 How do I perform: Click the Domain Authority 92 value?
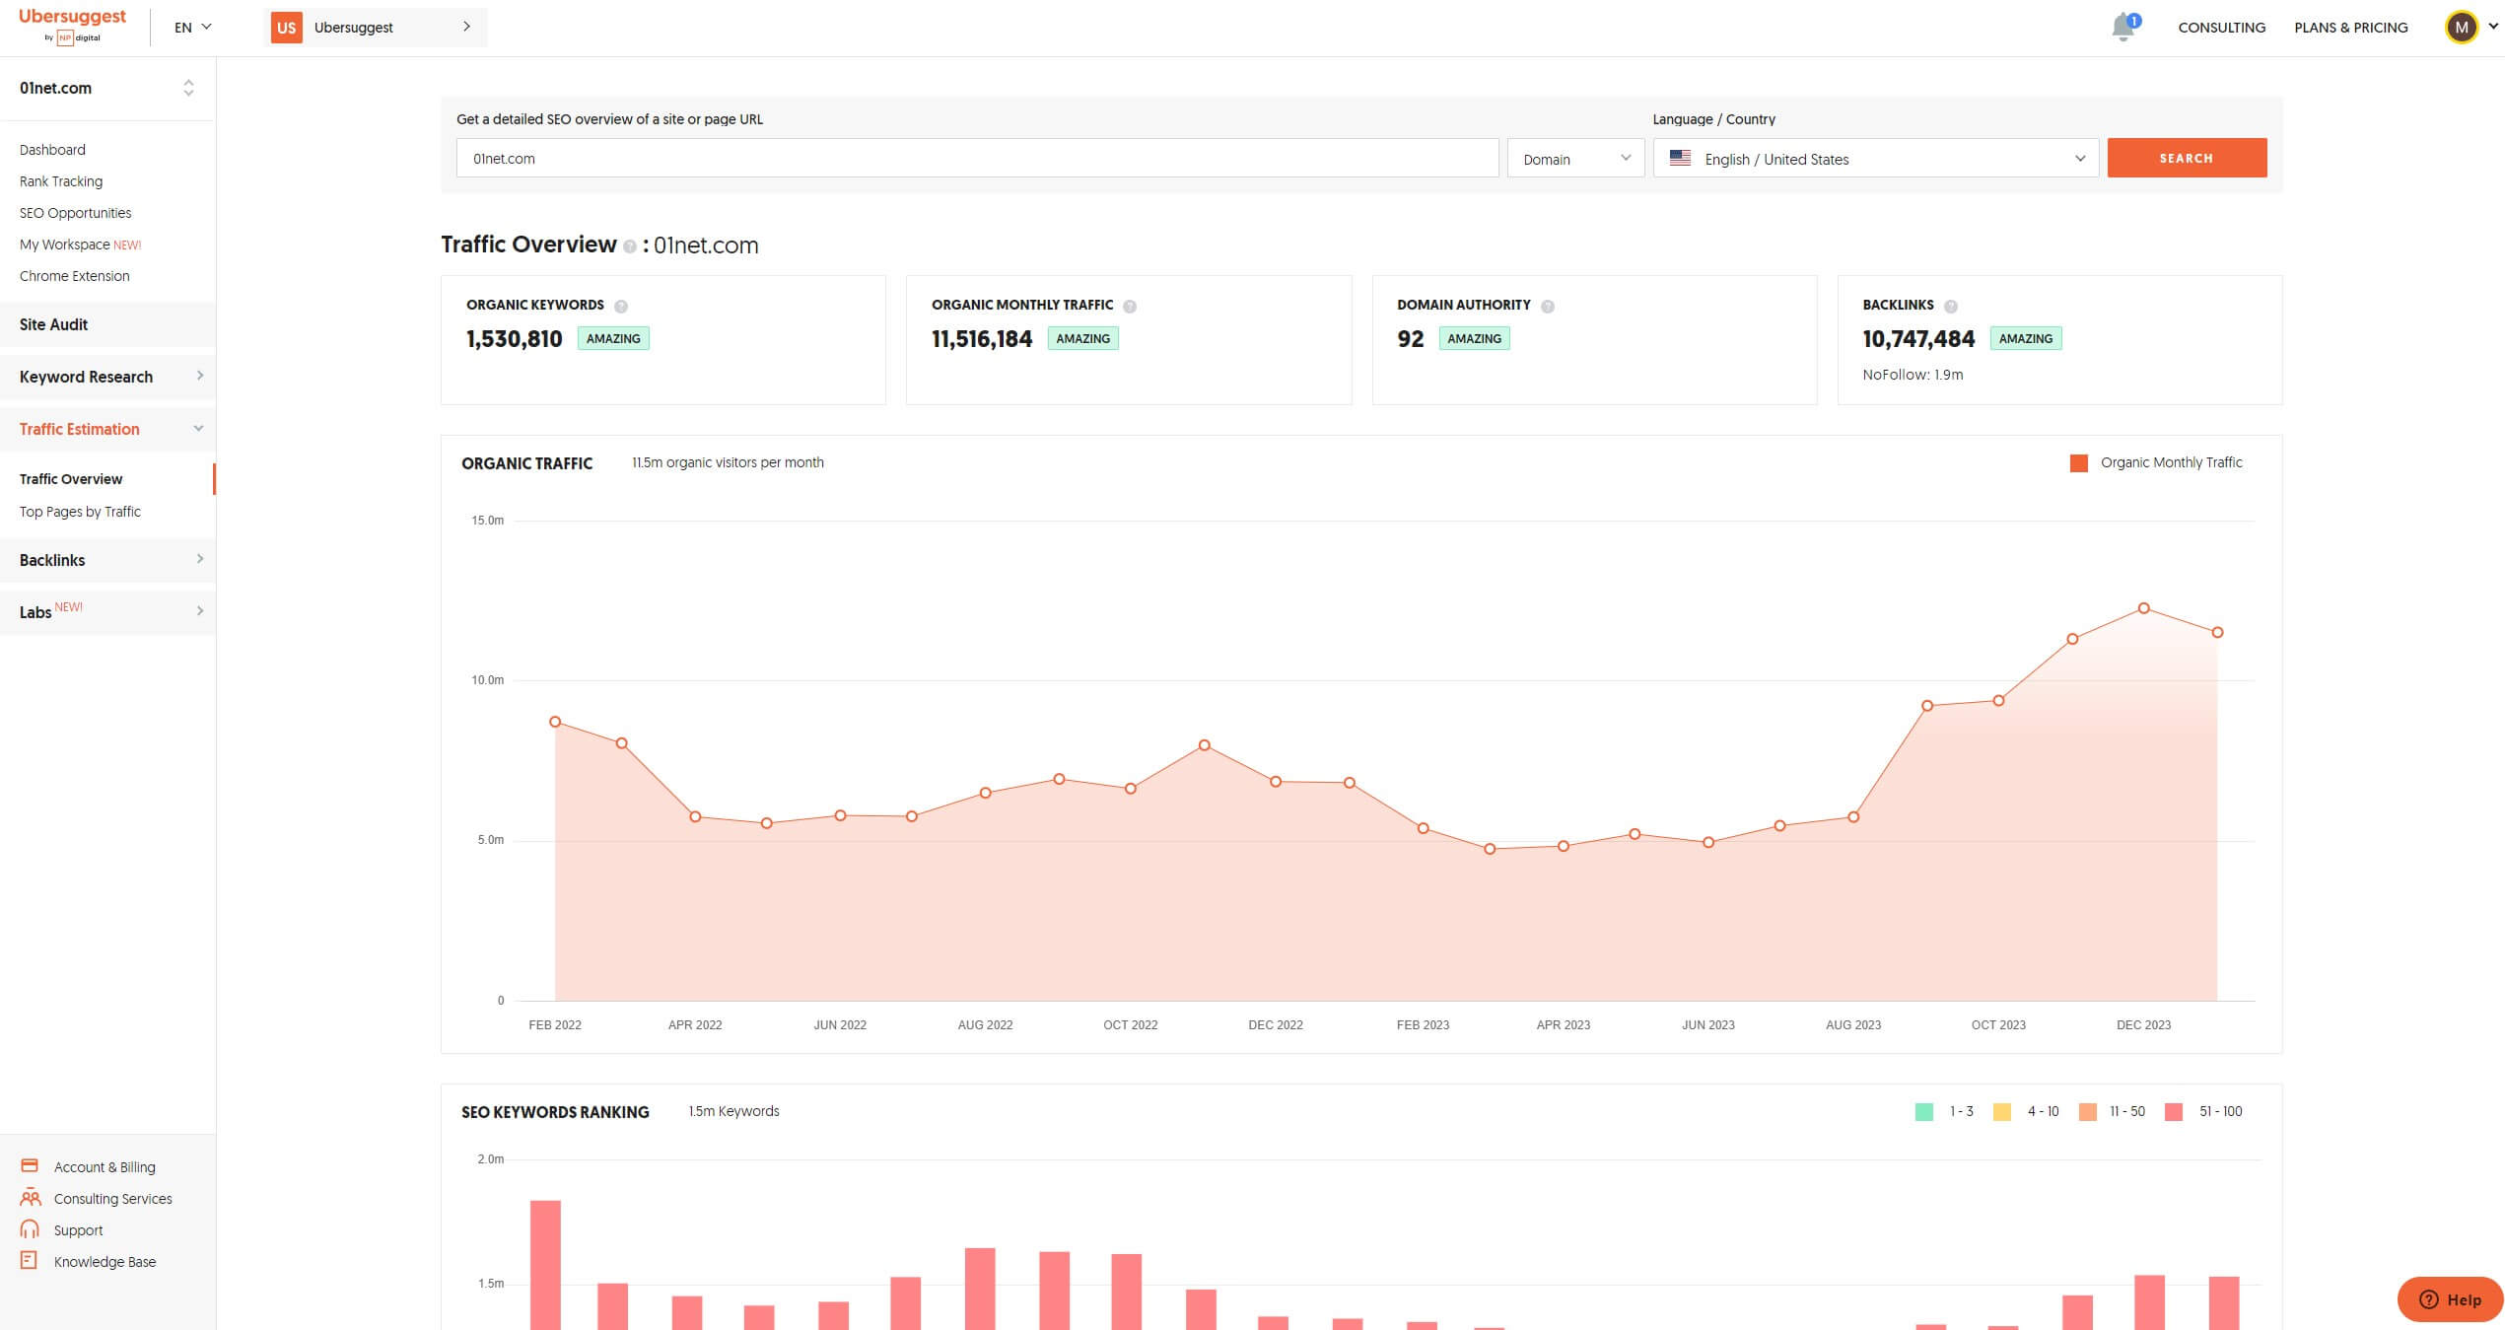1410,339
